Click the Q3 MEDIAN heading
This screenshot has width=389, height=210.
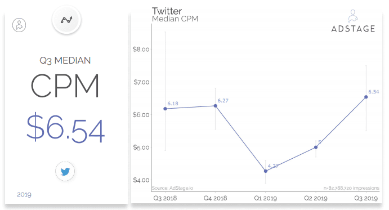(65, 61)
